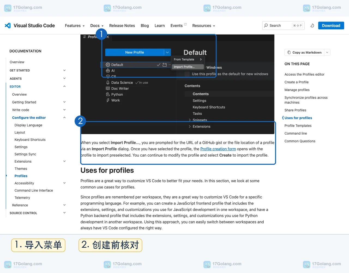The image size is (349, 273).
Task: Toggle default profile for new windows checkbox
Action: [x=187, y=74]
